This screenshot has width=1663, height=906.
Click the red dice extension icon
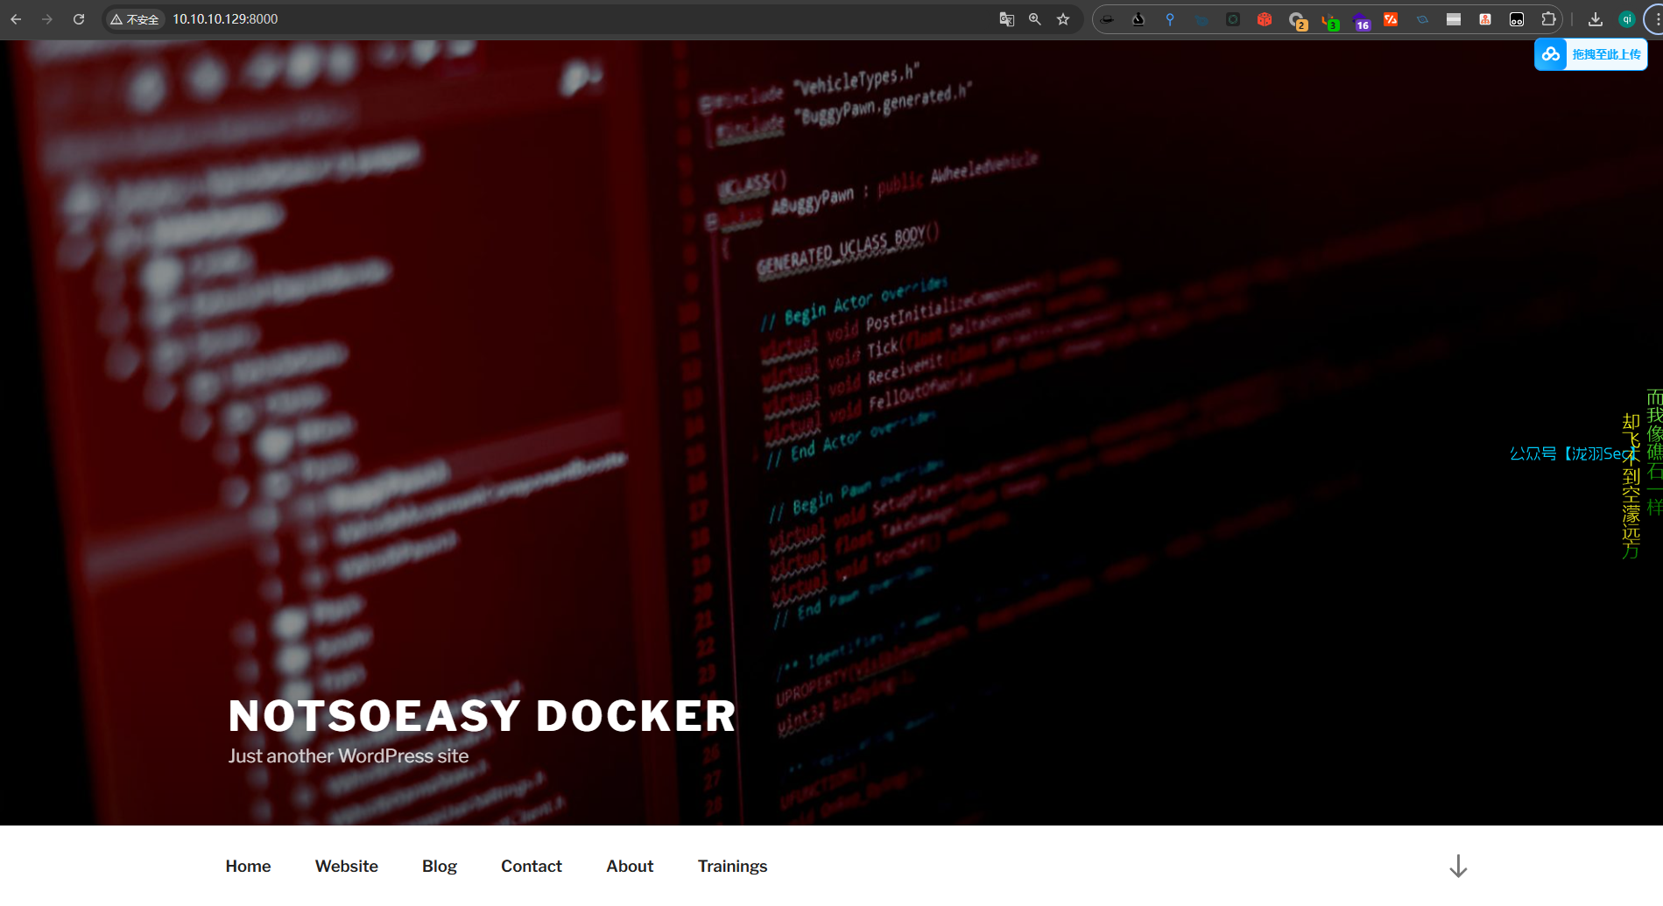click(1265, 19)
